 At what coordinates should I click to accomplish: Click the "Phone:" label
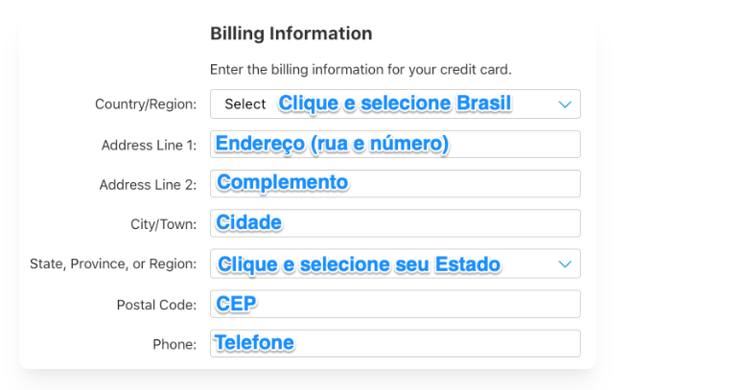tap(174, 344)
